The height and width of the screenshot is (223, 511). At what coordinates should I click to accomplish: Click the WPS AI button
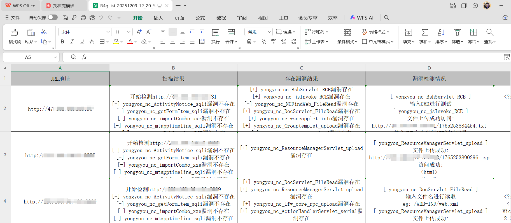point(362,18)
